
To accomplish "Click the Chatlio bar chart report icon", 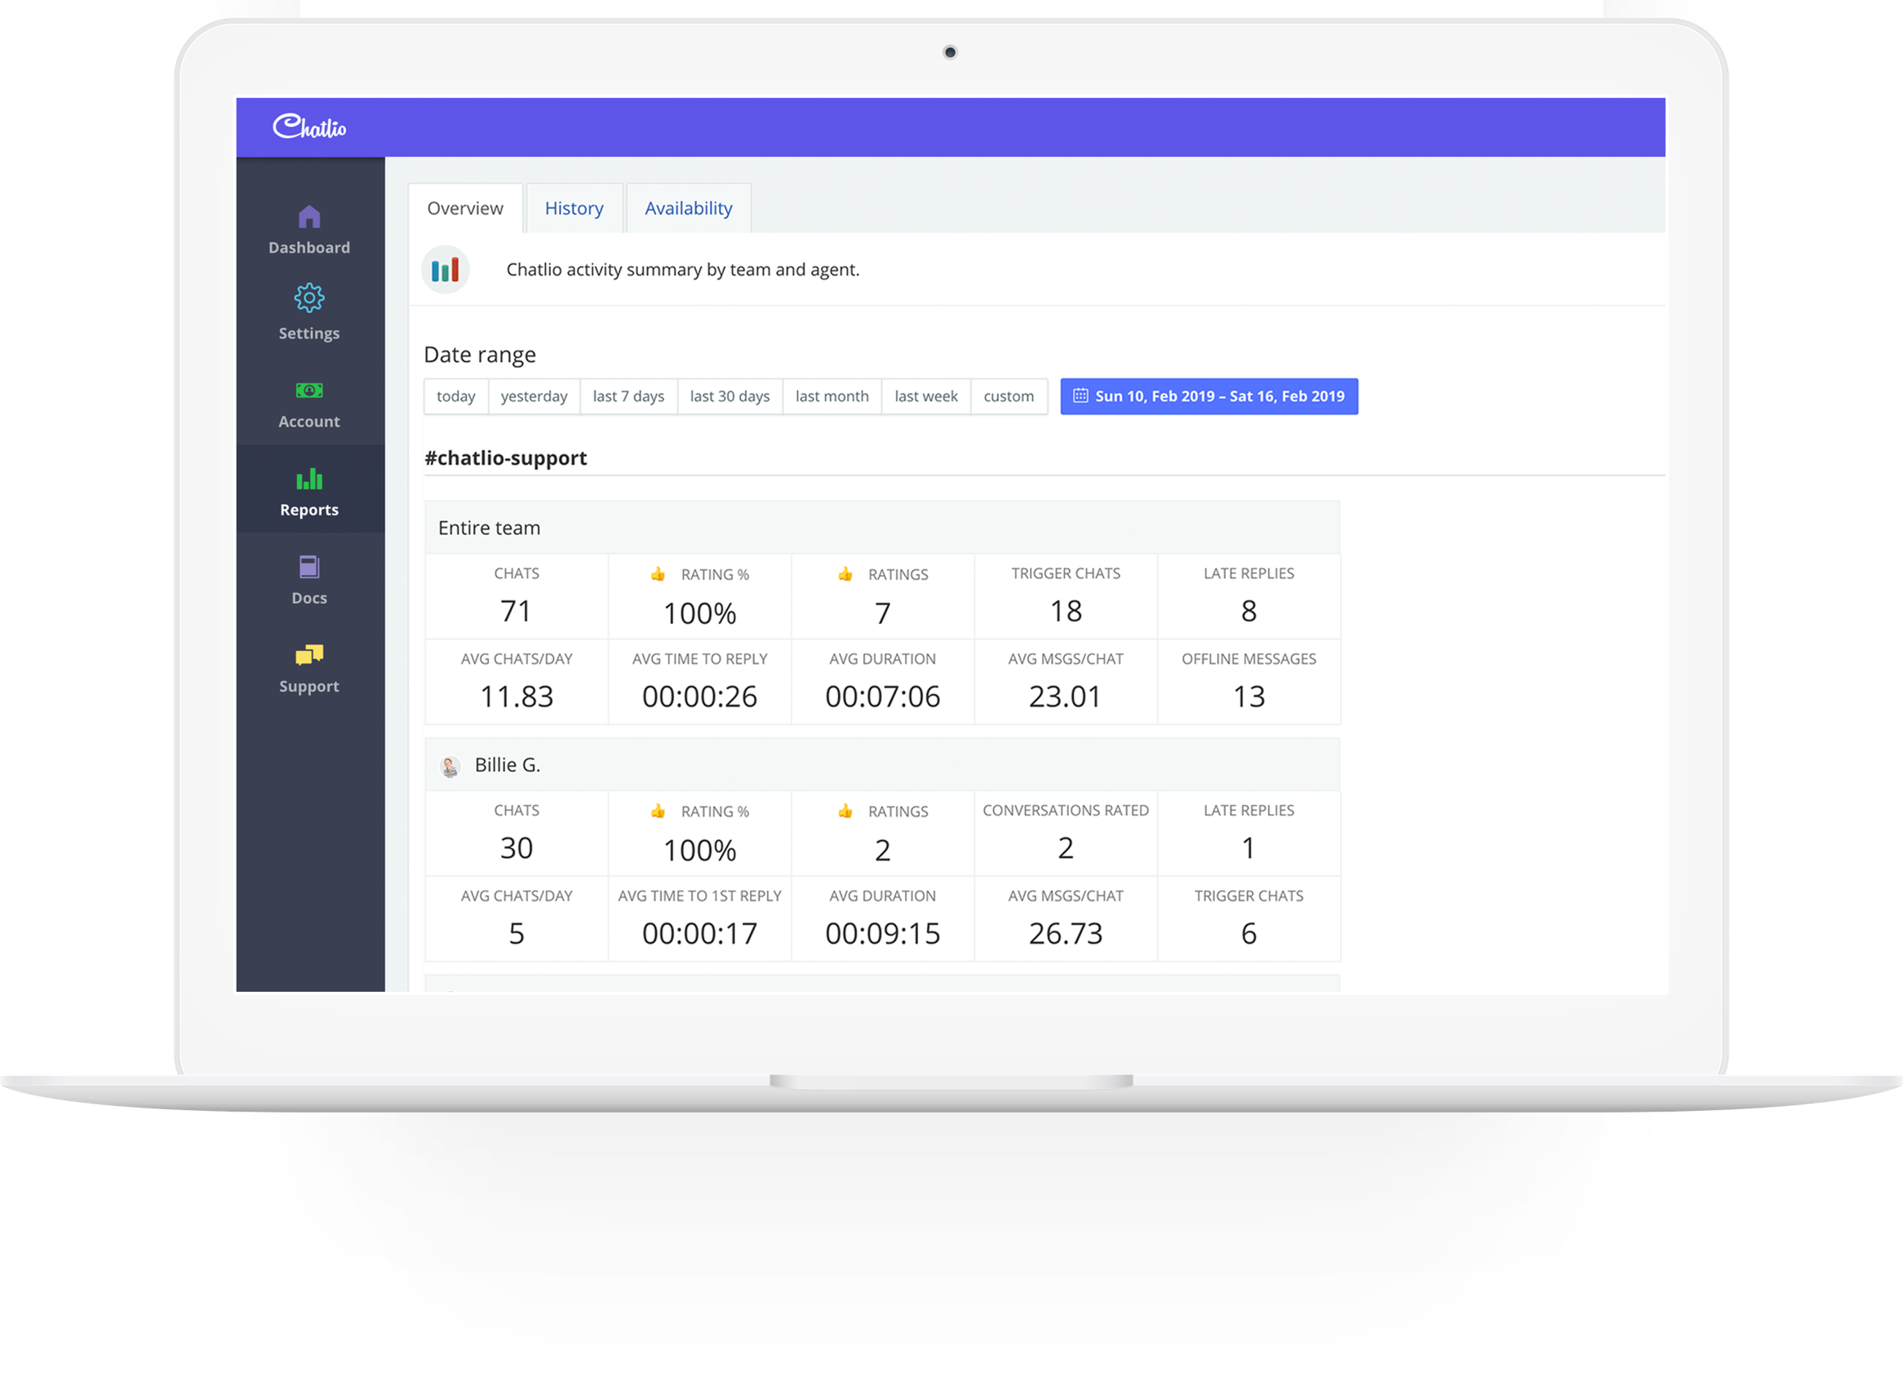I will (443, 270).
